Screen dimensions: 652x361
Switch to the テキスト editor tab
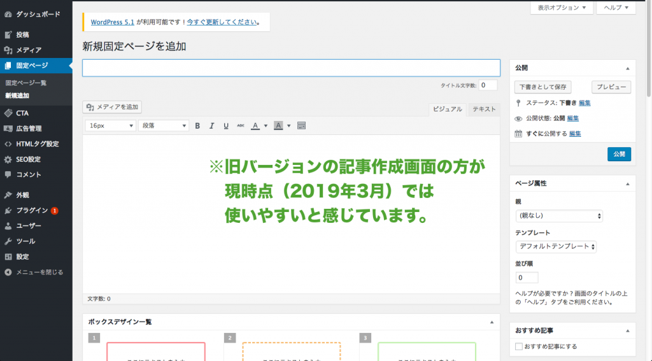484,110
